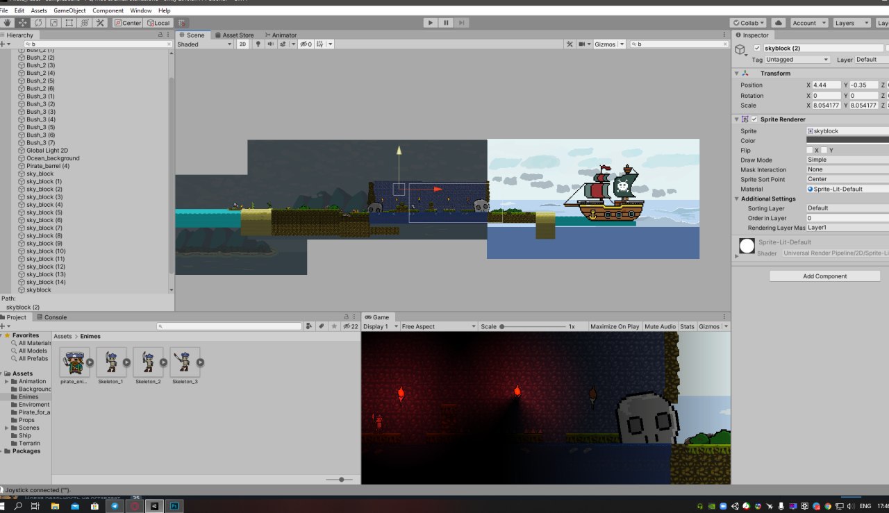Select the Hand tool
The image size is (889, 513).
pos(8,23)
